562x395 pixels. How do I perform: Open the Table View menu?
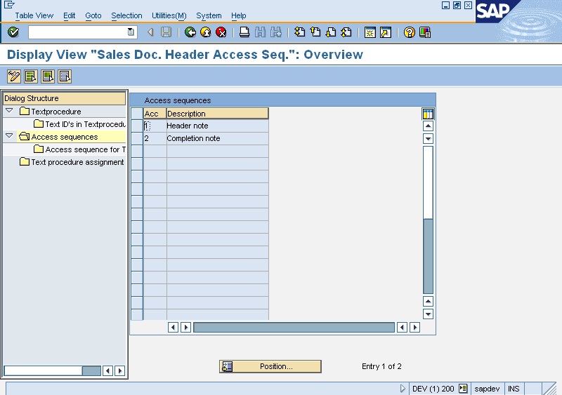coord(34,15)
